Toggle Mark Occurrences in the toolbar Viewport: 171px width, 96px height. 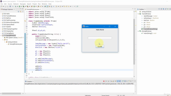click(x=47, y=6)
